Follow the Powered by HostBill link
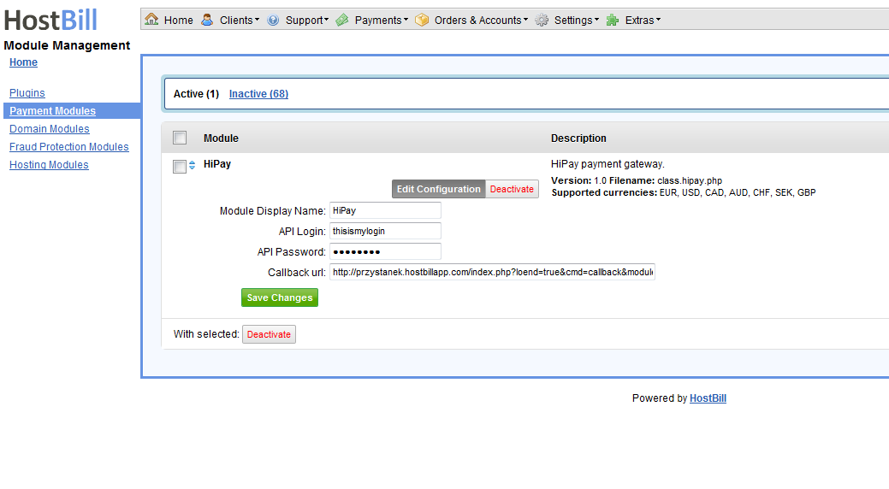The image size is (889, 489). coord(708,398)
